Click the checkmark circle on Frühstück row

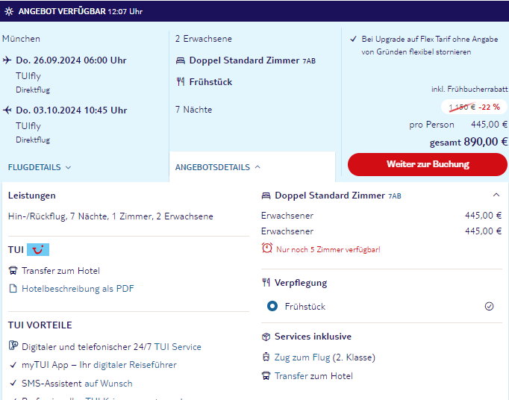(x=489, y=306)
